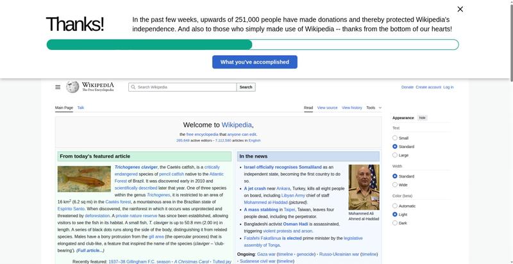
Task: Hide the Appearance panel
Action: click(x=422, y=118)
